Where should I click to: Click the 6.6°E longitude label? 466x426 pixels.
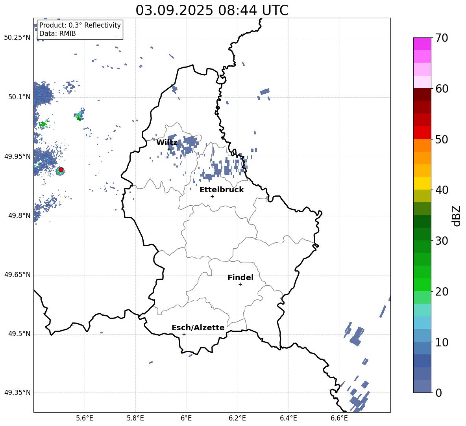coord(339,419)
